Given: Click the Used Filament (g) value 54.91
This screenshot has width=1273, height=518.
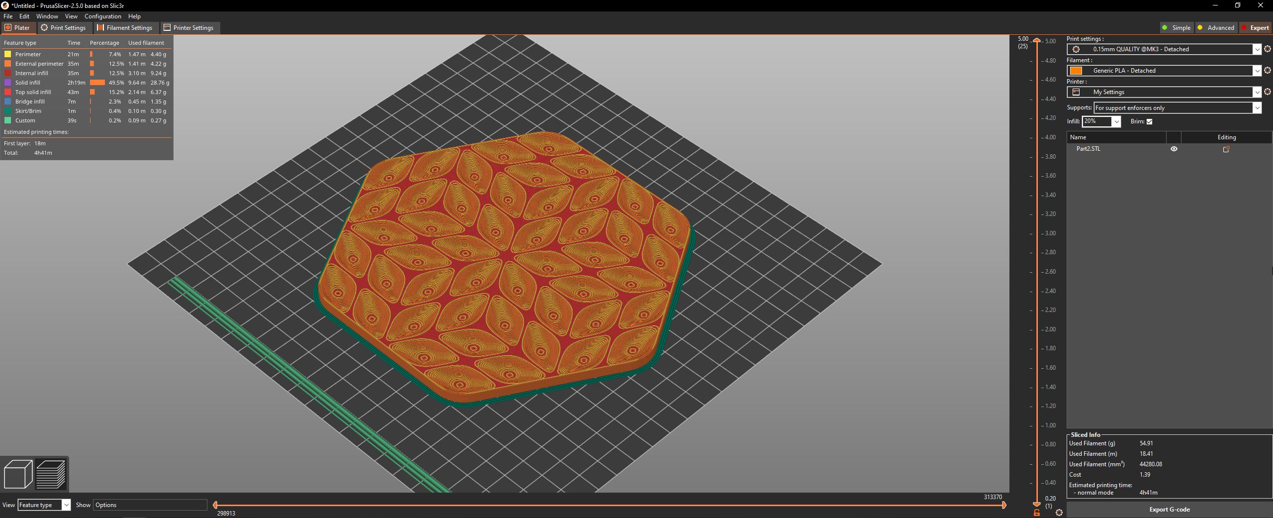Looking at the screenshot, I should pos(1146,443).
